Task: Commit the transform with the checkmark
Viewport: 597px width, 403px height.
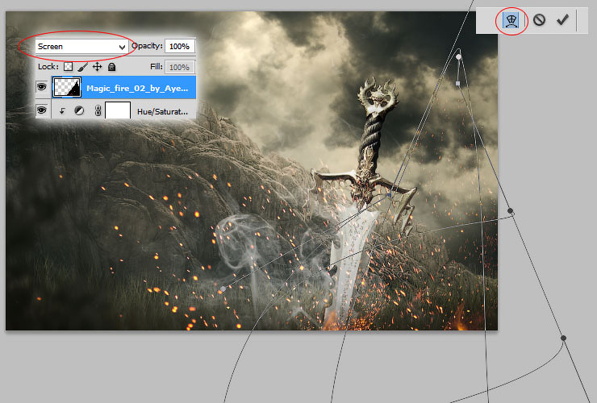Action: click(x=562, y=19)
